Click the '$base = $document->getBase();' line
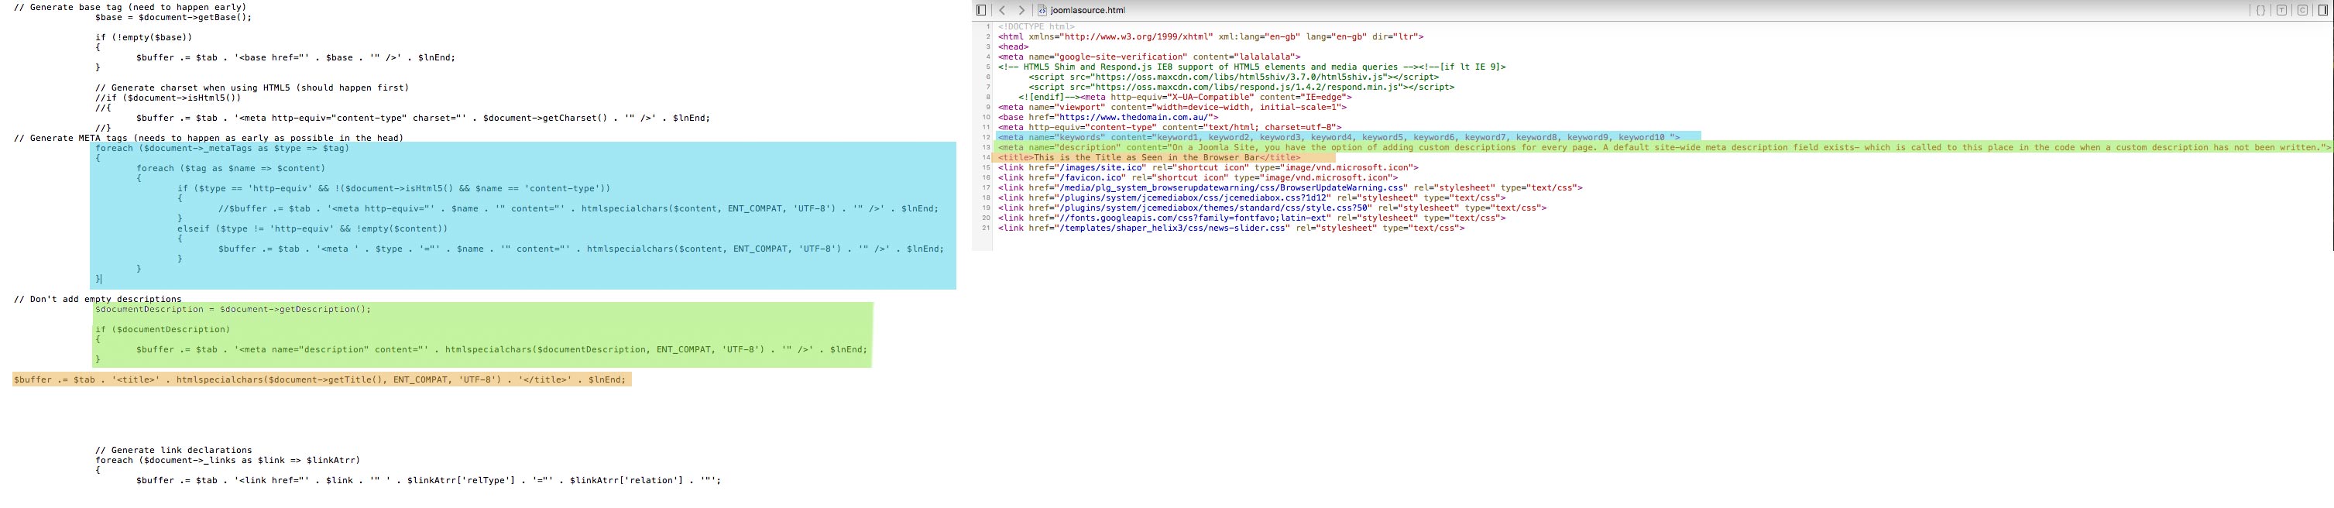 click(174, 17)
